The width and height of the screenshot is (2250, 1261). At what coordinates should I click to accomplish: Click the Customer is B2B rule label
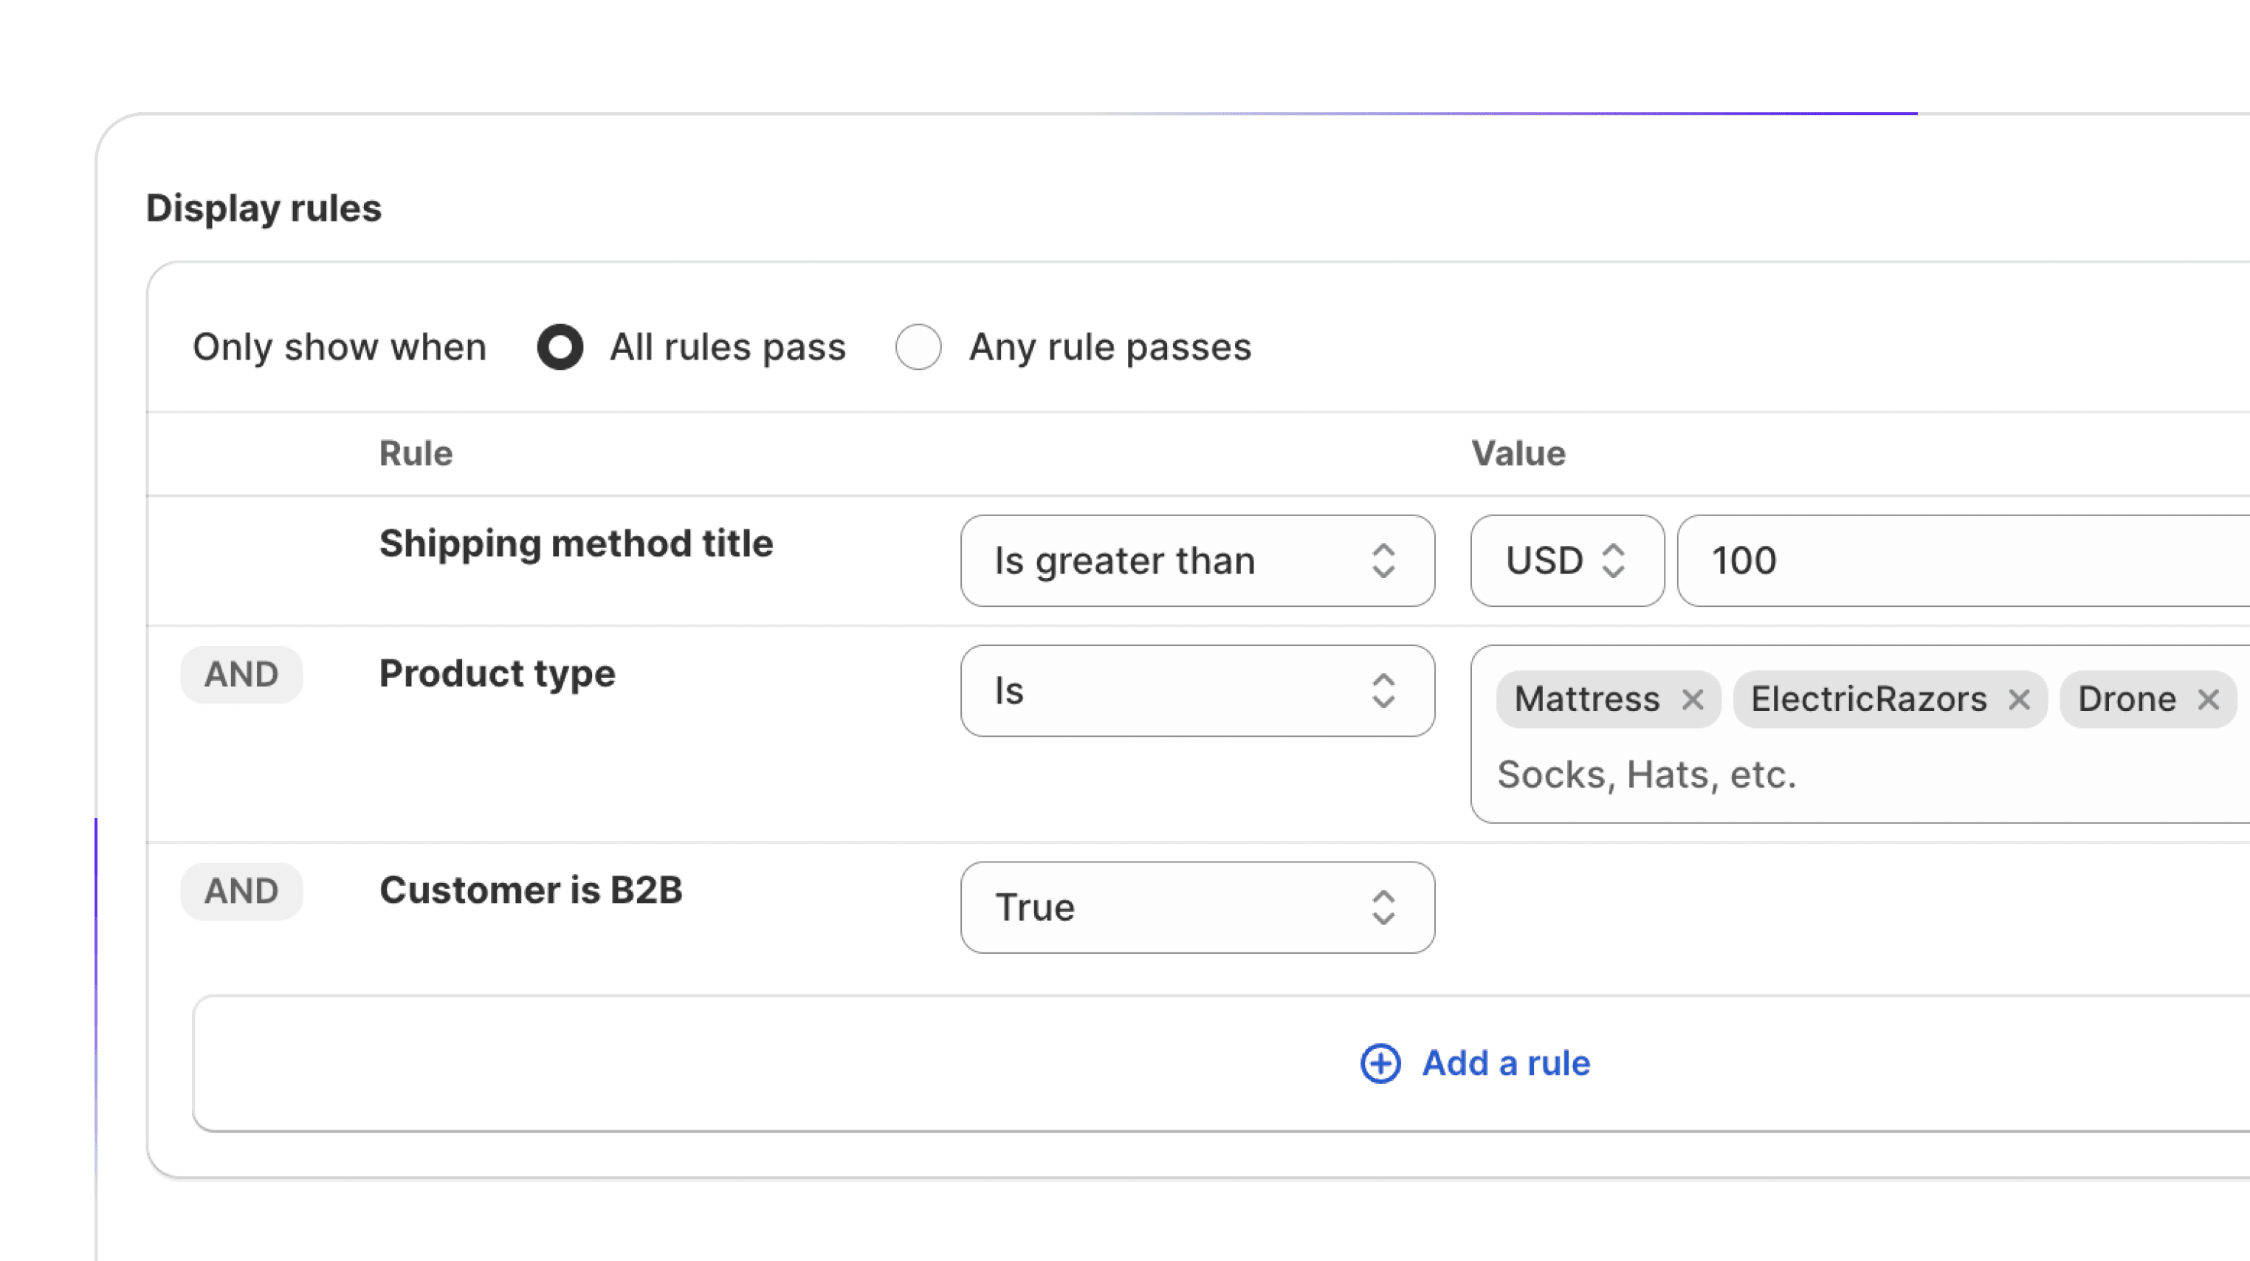(x=530, y=890)
